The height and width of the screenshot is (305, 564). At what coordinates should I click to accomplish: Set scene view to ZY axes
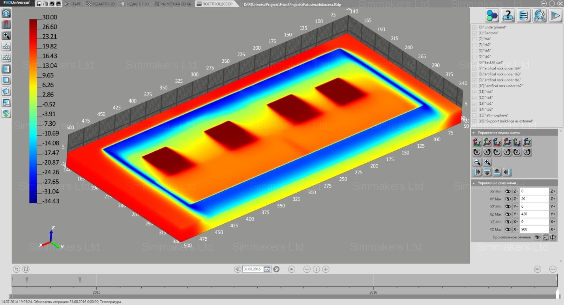point(527,142)
